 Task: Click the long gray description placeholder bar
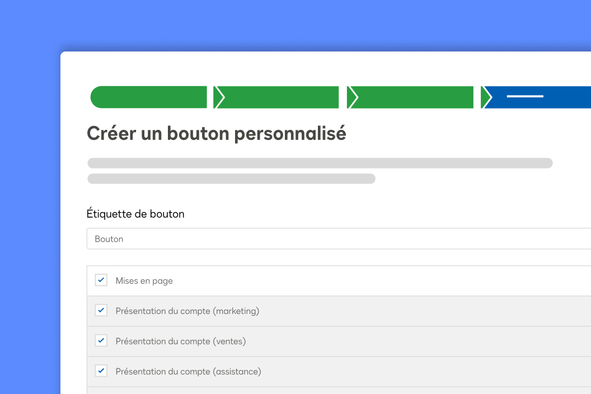(x=319, y=163)
